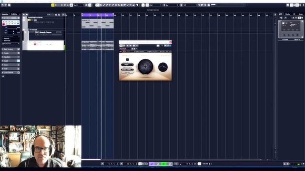Screen dimensions: 305x171
Task: Expand the Track Versions section
Action: pyautogui.click(x=10, y=49)
